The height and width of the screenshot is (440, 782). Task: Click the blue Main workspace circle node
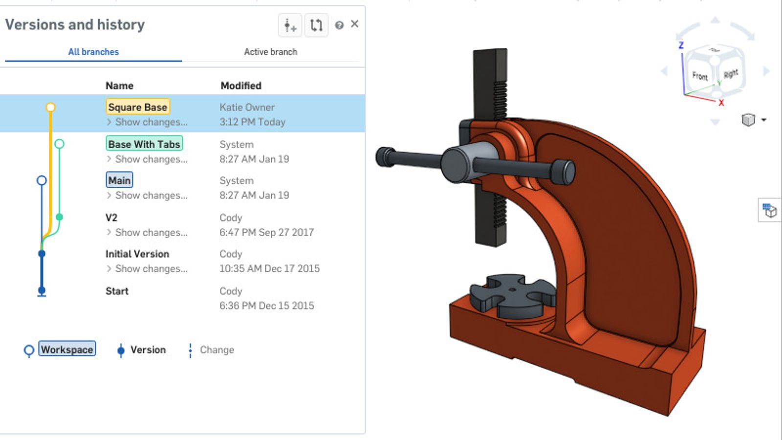pyautogui.click(x=41, y=180)
